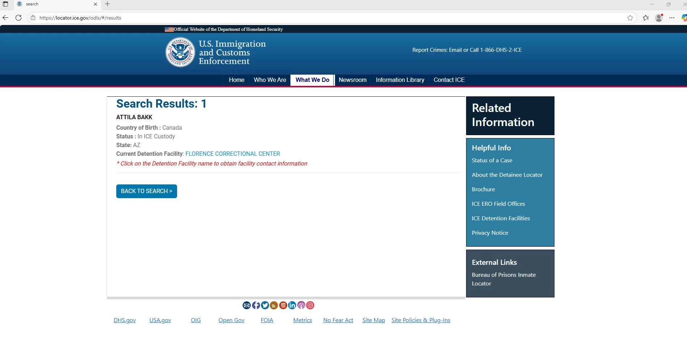The width and height of the screenshot is (687, 338).
Task: Follow the Site Map footer link
Action: point(373,320)
